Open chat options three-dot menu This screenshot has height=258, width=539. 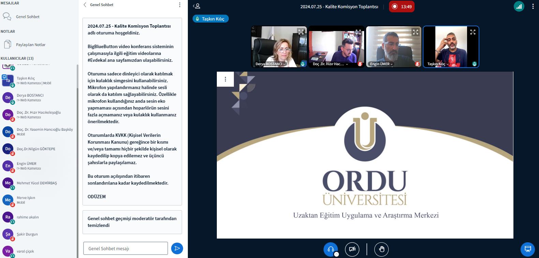point(180,5)
